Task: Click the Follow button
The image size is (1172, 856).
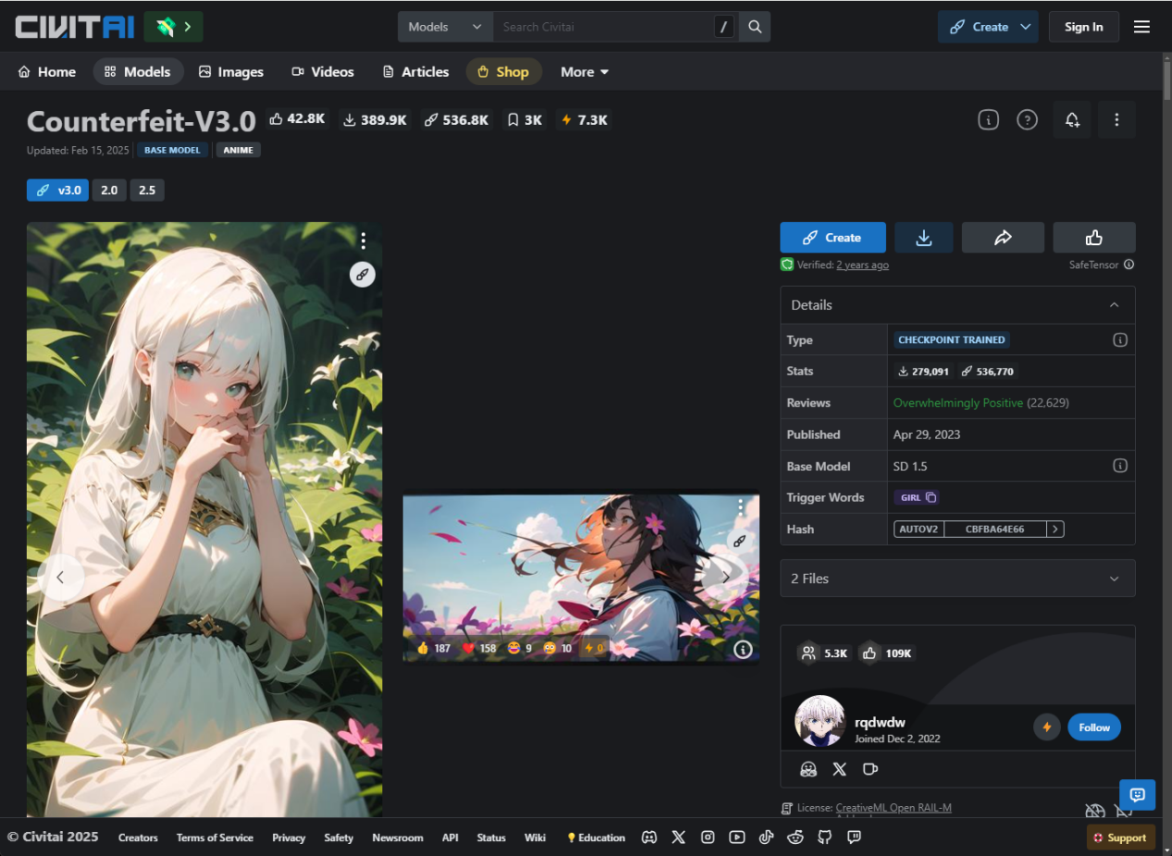Action: click(x=1093, y=728)
